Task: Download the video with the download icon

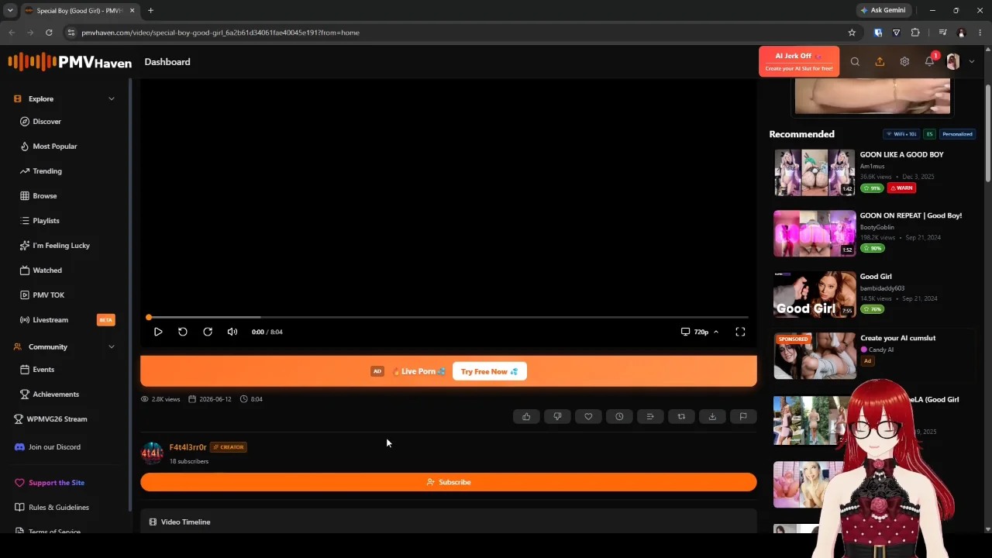Action: click(x=712, y=417)
